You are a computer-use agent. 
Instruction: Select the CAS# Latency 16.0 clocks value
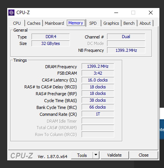[98, 80]
